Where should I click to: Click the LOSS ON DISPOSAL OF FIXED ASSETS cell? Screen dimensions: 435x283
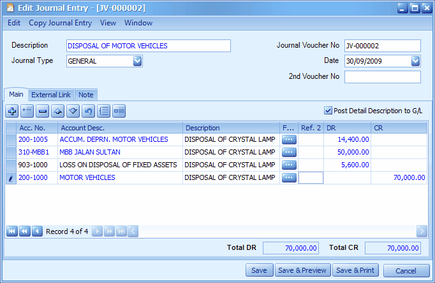tap(120, 165)
